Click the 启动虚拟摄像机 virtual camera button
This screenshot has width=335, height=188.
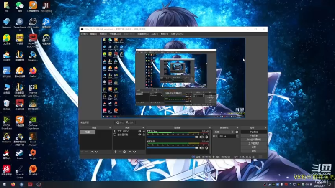click(254, 140)
